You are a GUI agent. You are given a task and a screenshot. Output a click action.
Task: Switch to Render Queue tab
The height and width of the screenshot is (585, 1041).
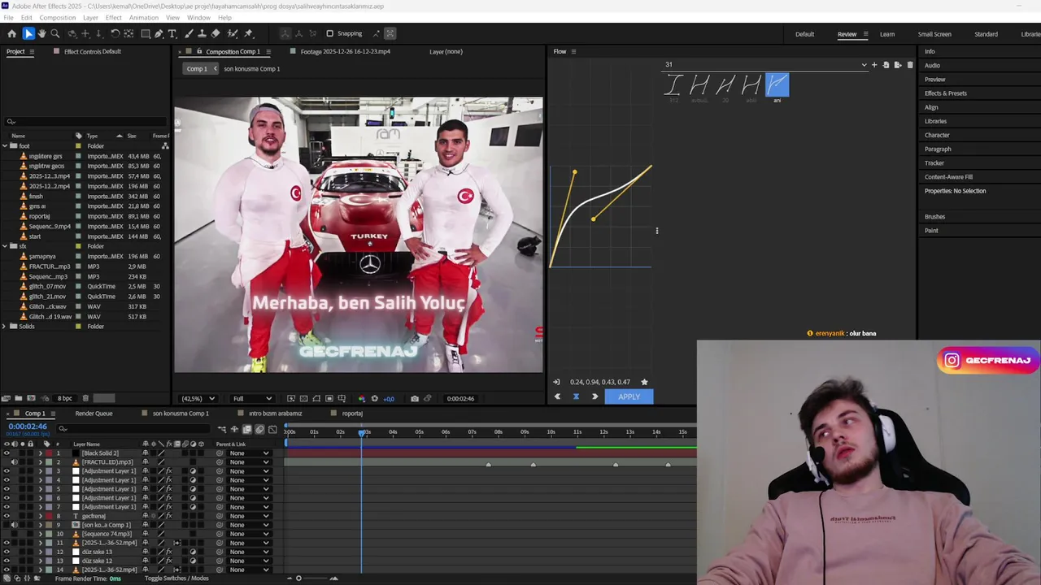click(x=94, y=414)
